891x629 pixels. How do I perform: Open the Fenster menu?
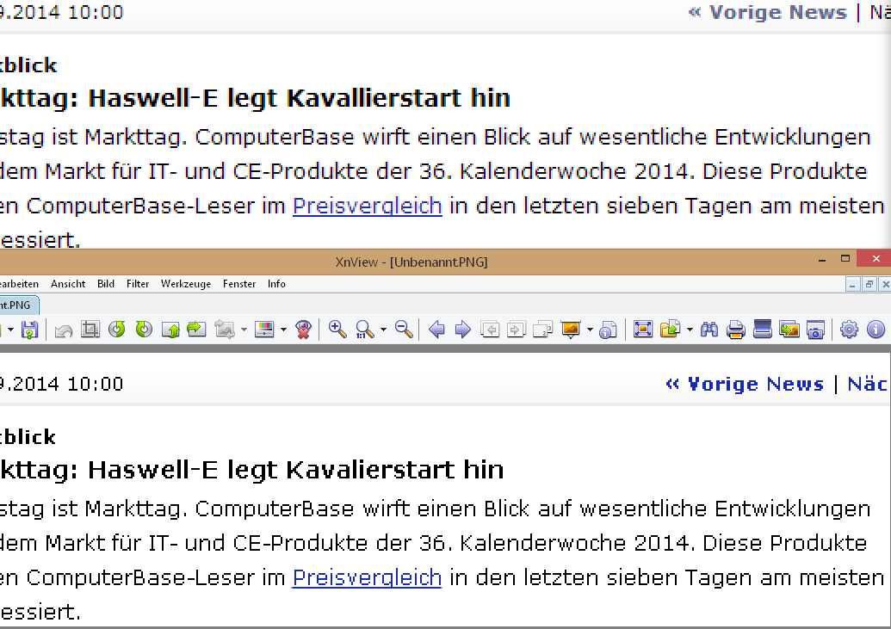tap(239, 284)
